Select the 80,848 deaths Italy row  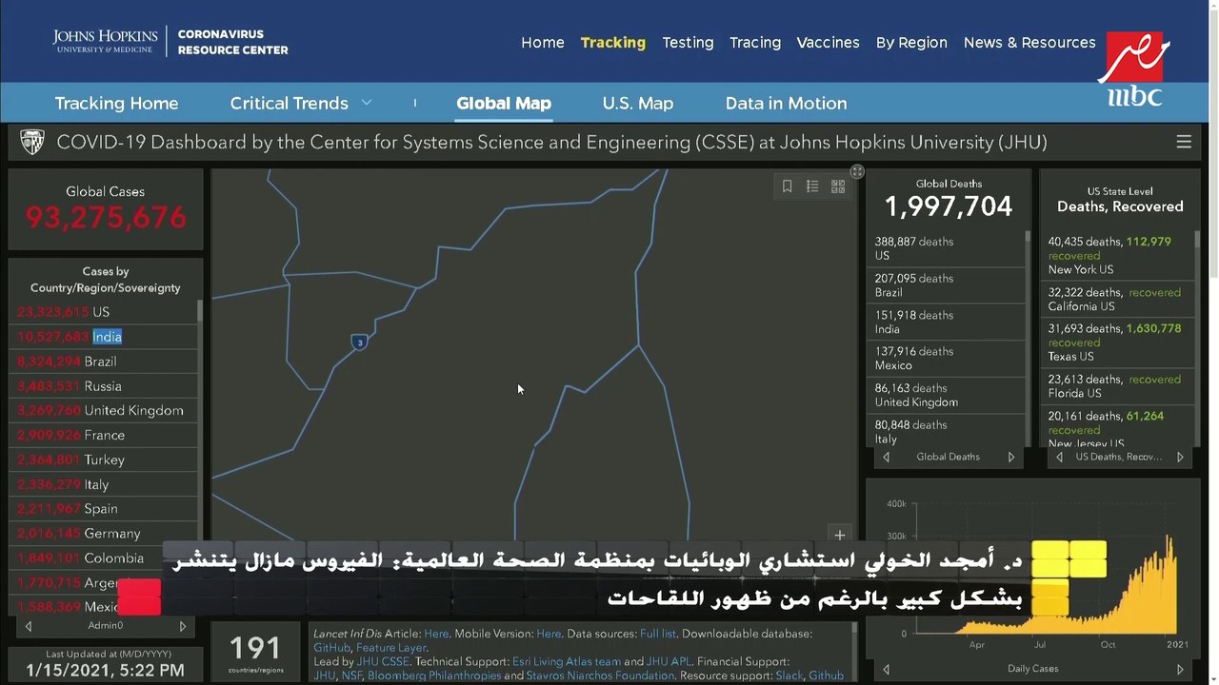(949, 432)
